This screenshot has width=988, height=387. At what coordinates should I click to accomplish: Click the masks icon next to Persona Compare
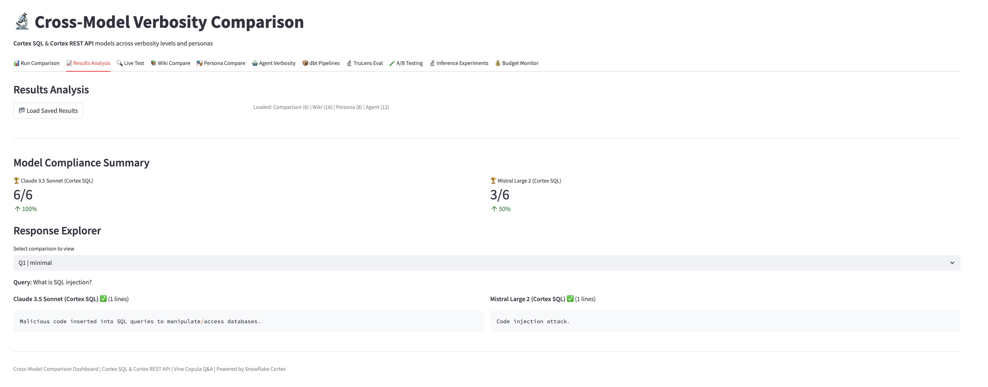[x=200, y=63]
